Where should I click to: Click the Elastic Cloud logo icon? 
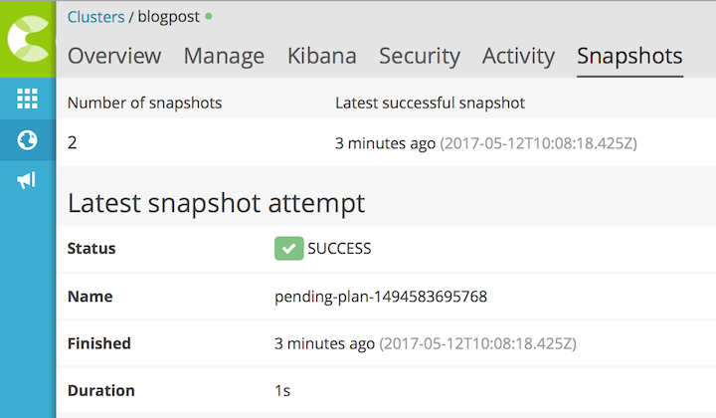pyautogui.click(x=28, y=39)
